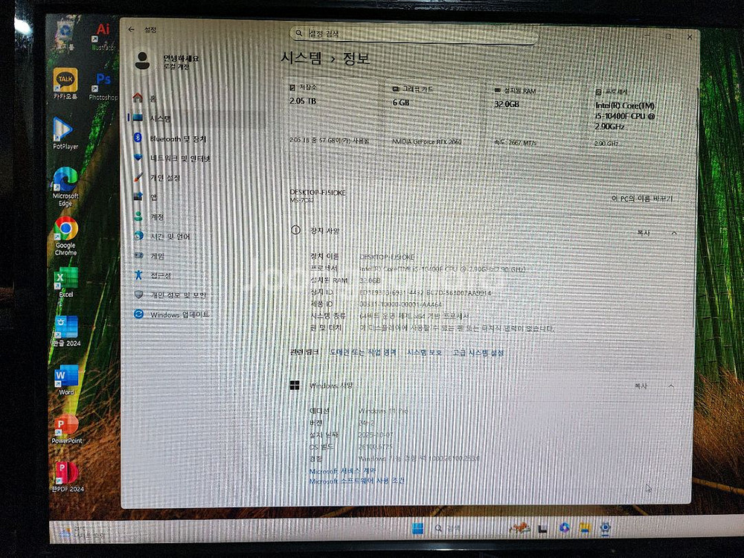Open the 네트워크 및 인터넷 settings section
Screen dimensions: 744x558
tap(179, 158)
